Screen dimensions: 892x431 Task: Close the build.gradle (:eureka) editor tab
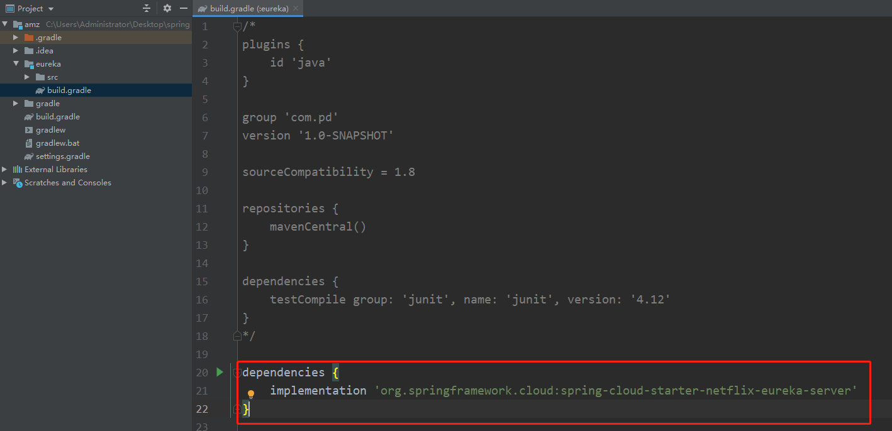coord(296,8)
